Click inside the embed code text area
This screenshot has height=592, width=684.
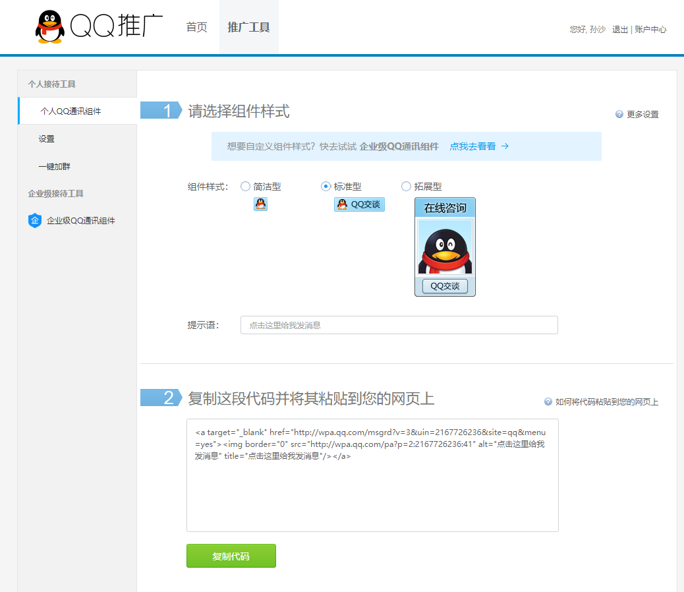(372, 475)
